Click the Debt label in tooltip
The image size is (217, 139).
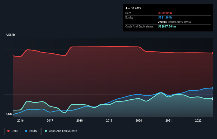pyautogui.click(x=128, y=13)
